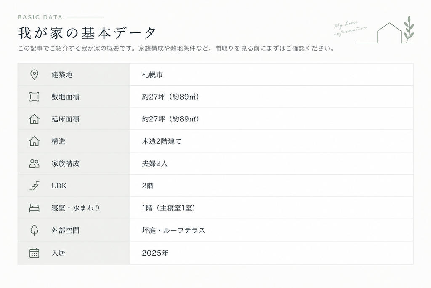The height and width of the screenshot is (288, 431).
Task: Click the 我が家の基本データ heading
Action: pyautogui.click(x=87, y=33)
